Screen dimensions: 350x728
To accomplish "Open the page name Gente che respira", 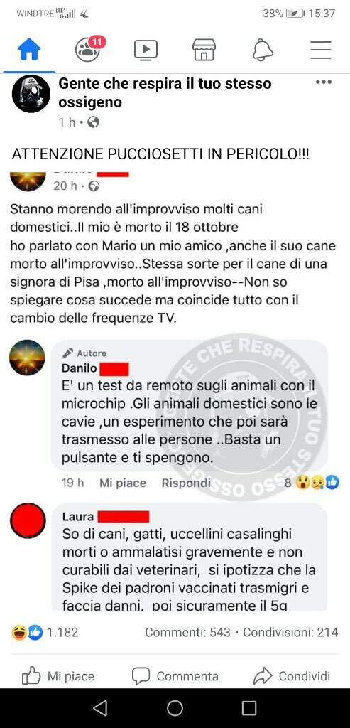I will [x=165, y=92].
